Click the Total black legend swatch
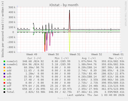This screenshot has width=128, height=101. (4, 92)
